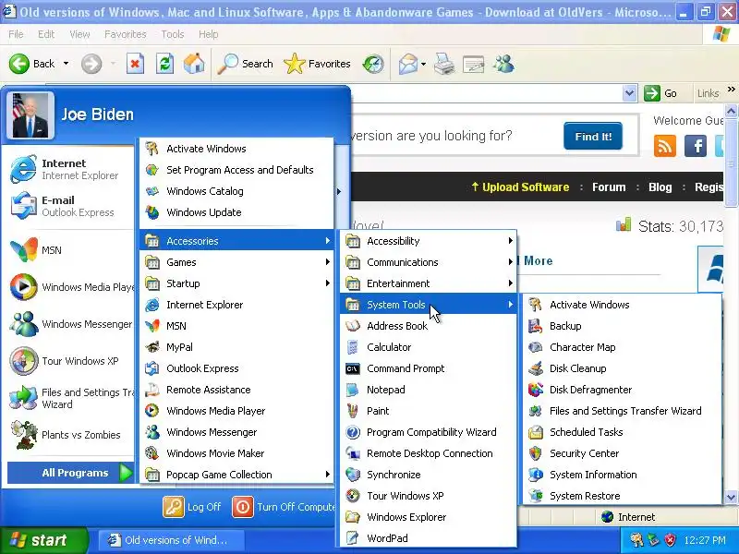Open the Forum link on webpage
Viewport: 739px width, 554px height.
click(609, 187)
